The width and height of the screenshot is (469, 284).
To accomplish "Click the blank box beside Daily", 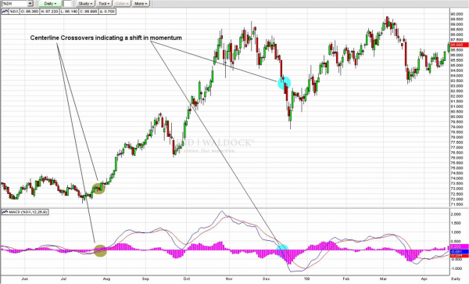I will [x=67, y=4].
